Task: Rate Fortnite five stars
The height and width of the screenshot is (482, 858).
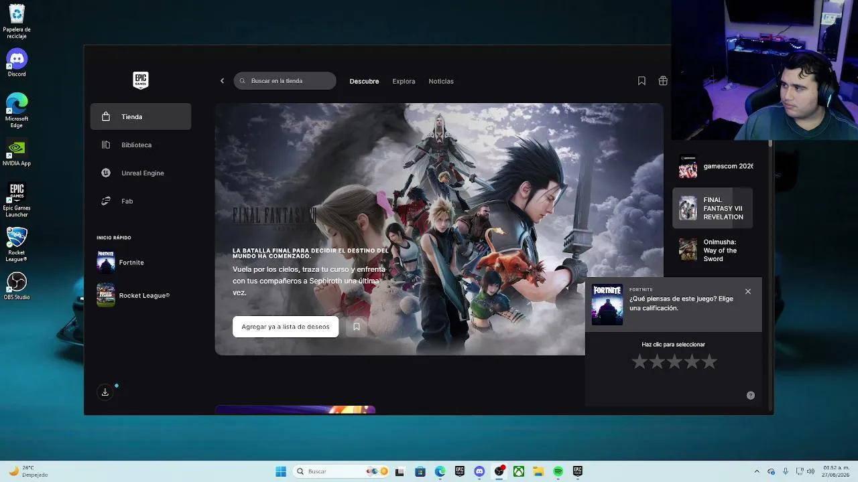Action: click(709, 362)
